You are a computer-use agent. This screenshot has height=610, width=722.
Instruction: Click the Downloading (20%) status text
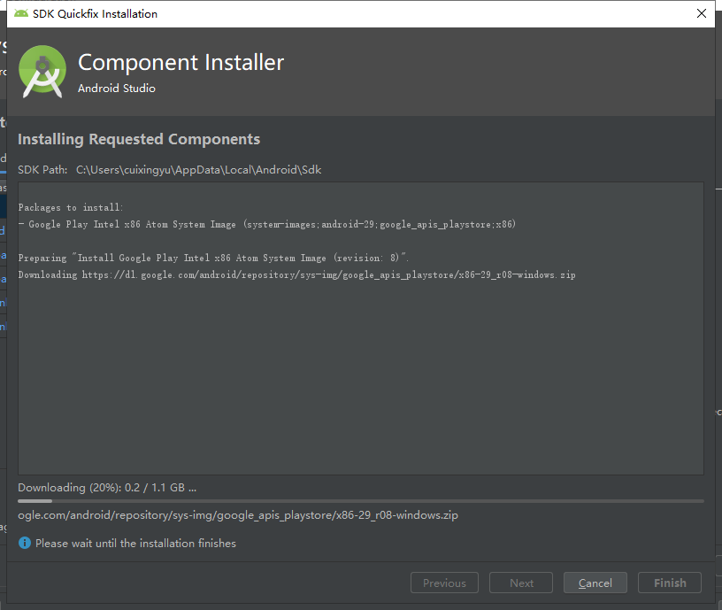pyautogui.click(x=107, y=487)
